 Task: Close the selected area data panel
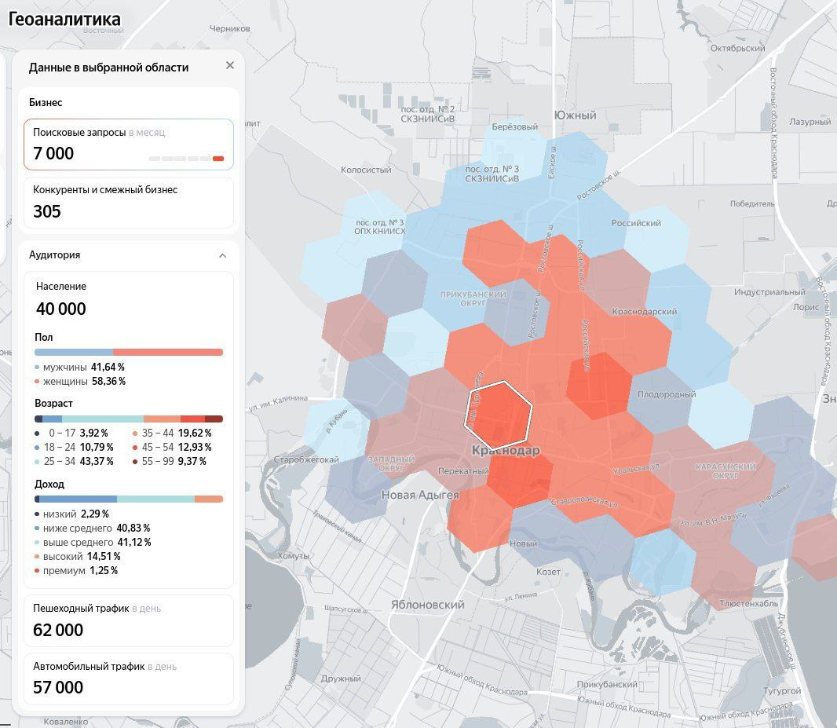click(230, 65)
